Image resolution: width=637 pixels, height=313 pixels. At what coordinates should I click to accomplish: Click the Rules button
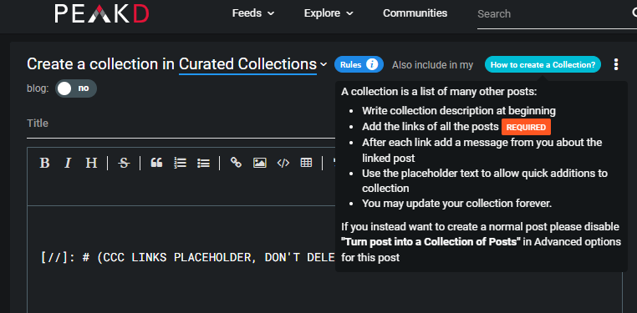click(x=359, y=64)
